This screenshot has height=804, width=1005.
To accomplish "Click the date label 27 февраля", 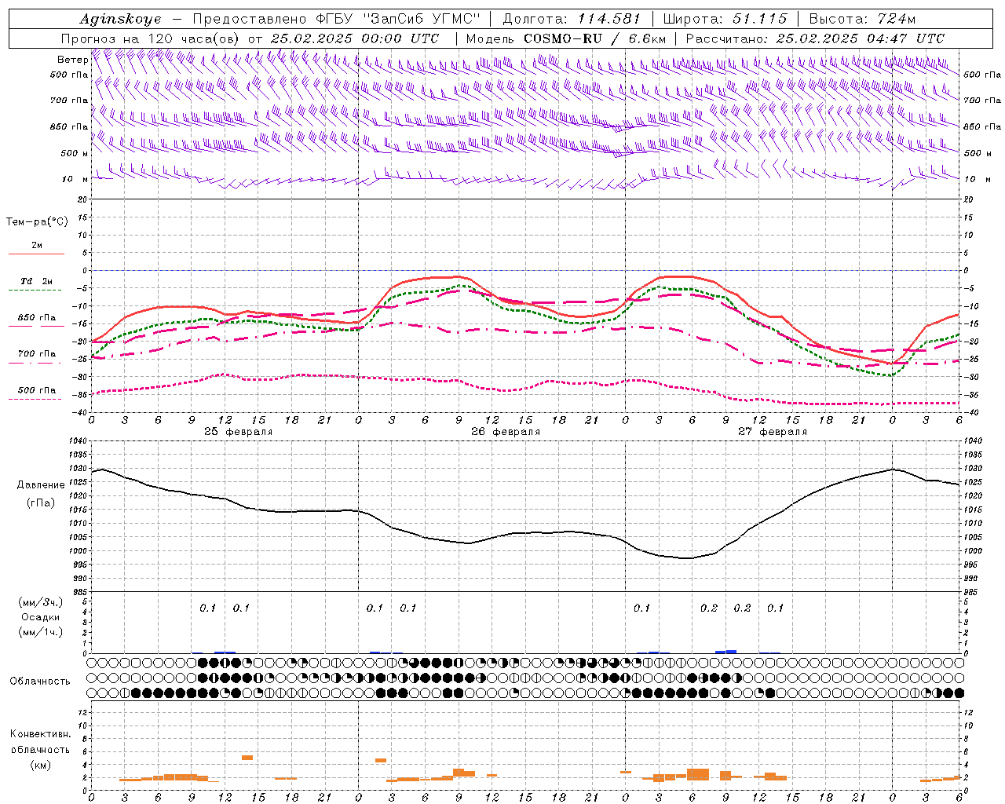I will 773,432.
